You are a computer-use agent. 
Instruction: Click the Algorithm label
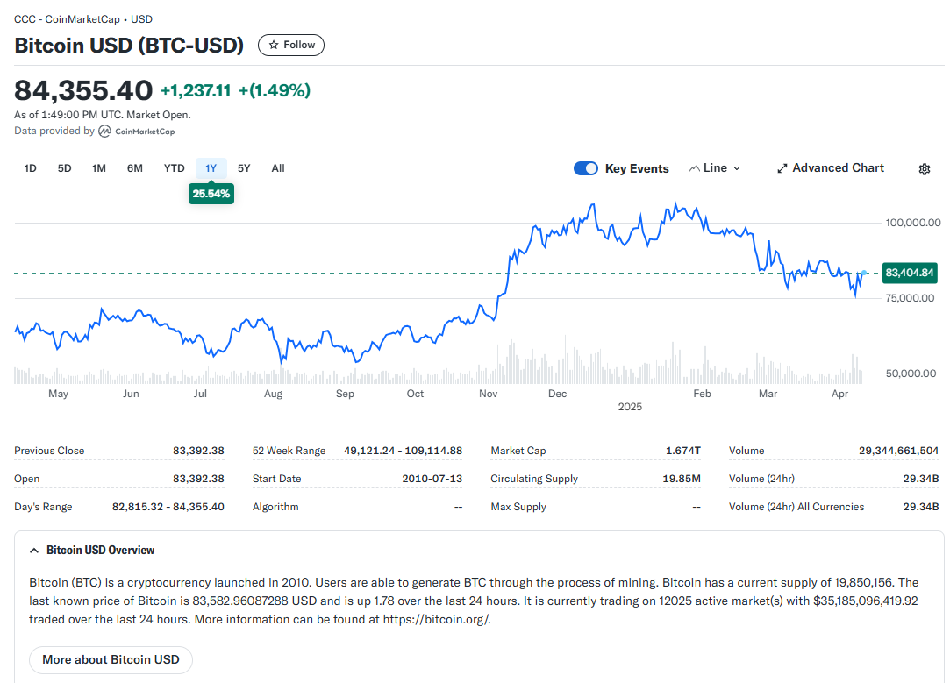[x=275, y=507]
